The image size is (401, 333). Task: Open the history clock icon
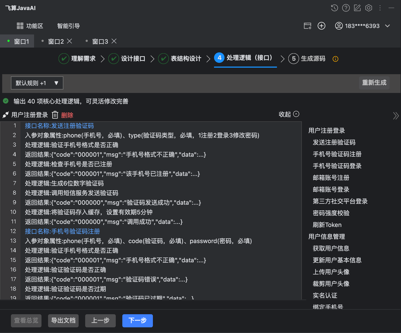coord(334,8)
